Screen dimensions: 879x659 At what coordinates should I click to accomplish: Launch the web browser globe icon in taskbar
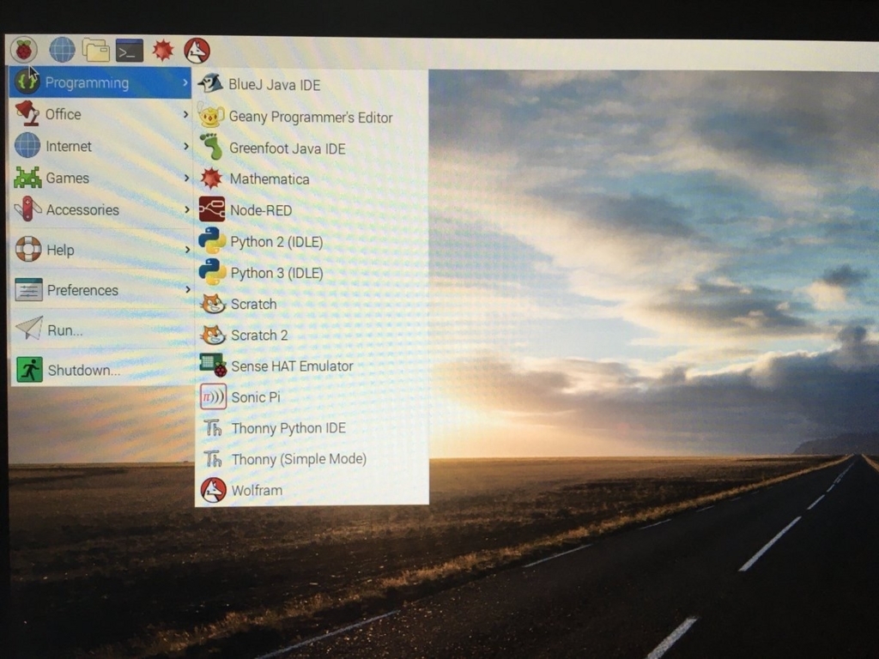click(62, 50)
